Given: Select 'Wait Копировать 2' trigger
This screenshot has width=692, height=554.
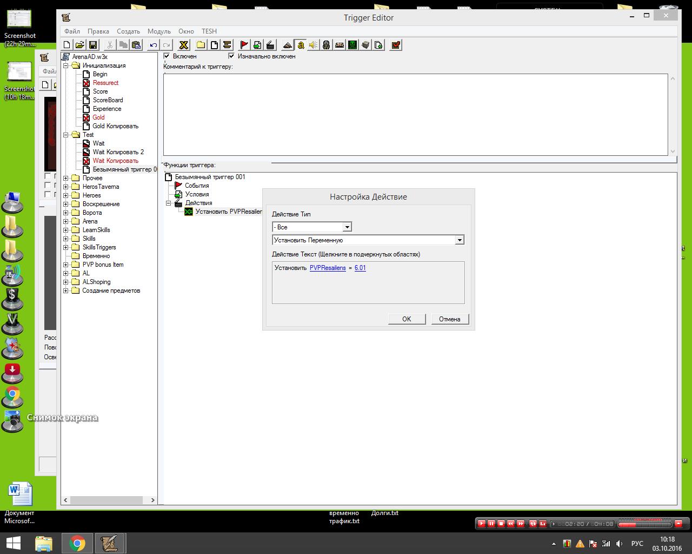Looking at the screenshot, I should click(x=118, y=152).
